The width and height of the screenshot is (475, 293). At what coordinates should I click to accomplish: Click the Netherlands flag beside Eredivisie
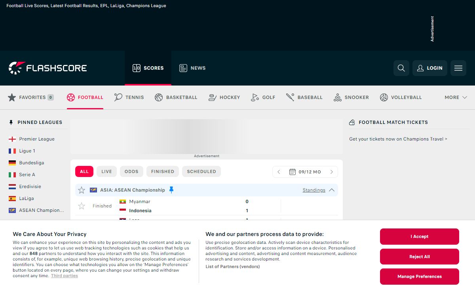pos(12,186)
